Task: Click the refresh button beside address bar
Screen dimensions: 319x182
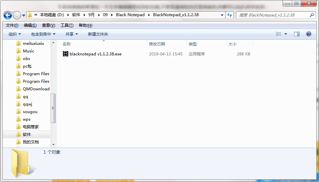Action: [230, 15]
